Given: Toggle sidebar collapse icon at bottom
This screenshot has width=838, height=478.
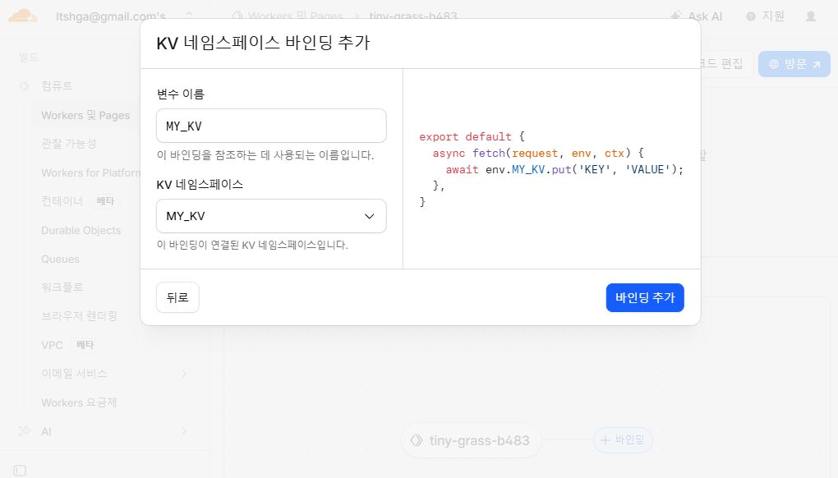Looking at the screenshot, I should click(x=20, y=471).
